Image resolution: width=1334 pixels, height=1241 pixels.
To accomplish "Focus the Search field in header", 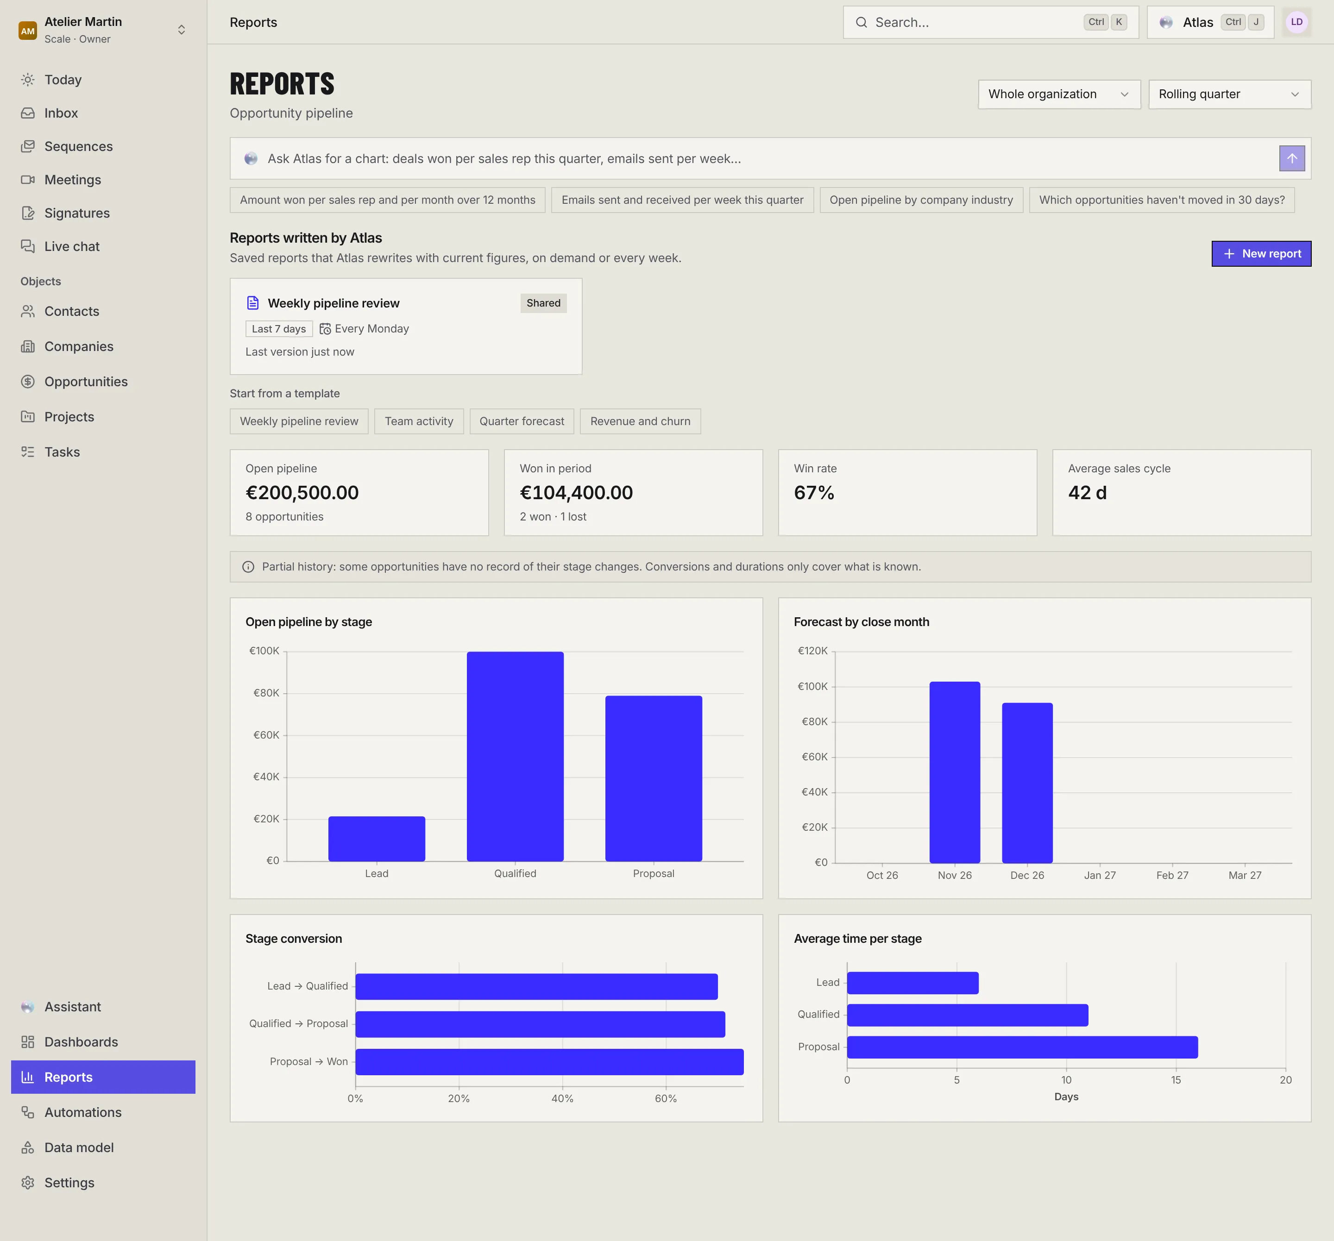I will 990,22.
